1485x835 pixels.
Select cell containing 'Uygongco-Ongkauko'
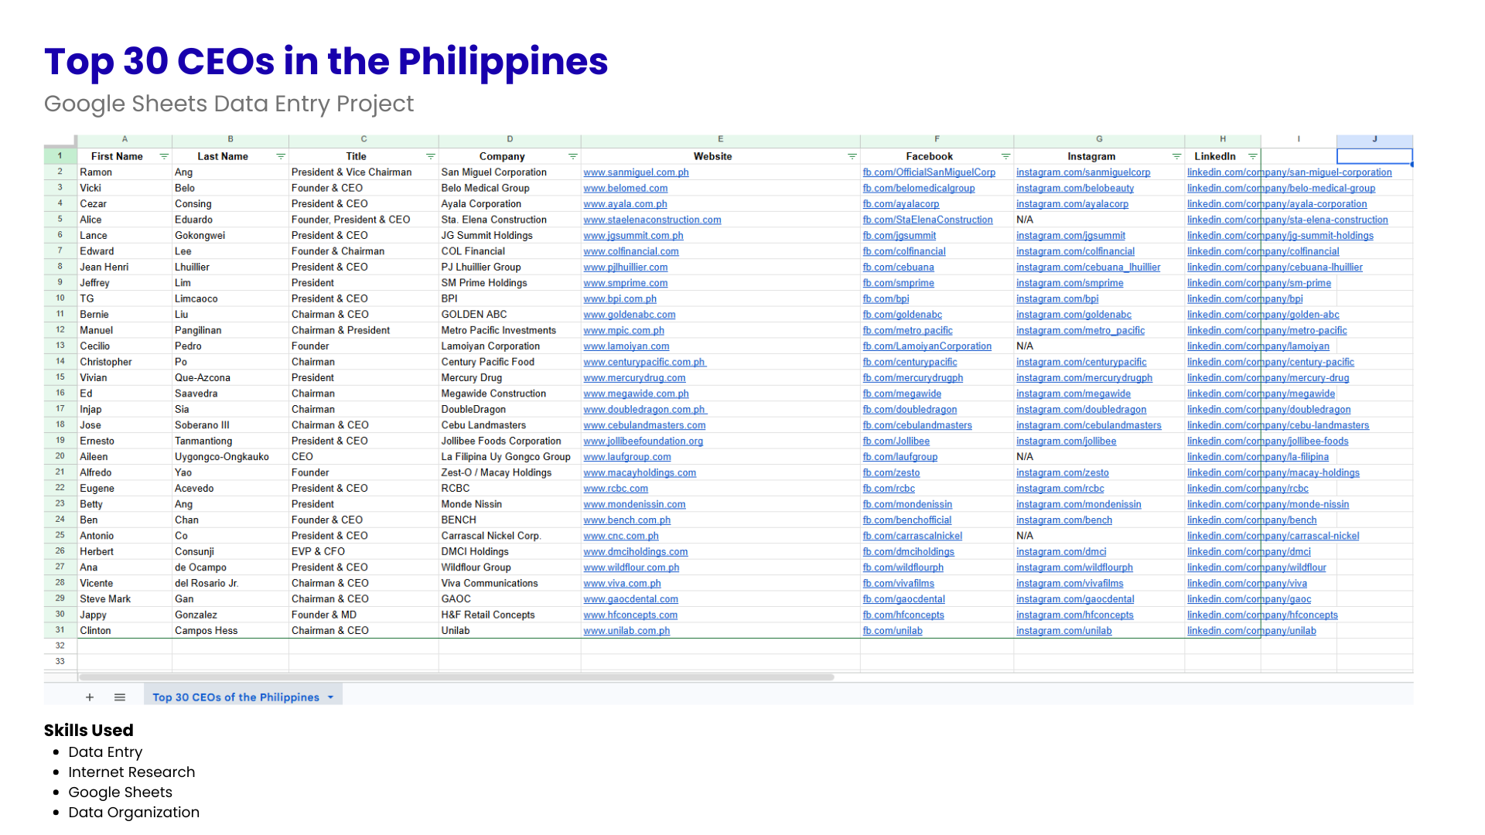click(230, 457)
